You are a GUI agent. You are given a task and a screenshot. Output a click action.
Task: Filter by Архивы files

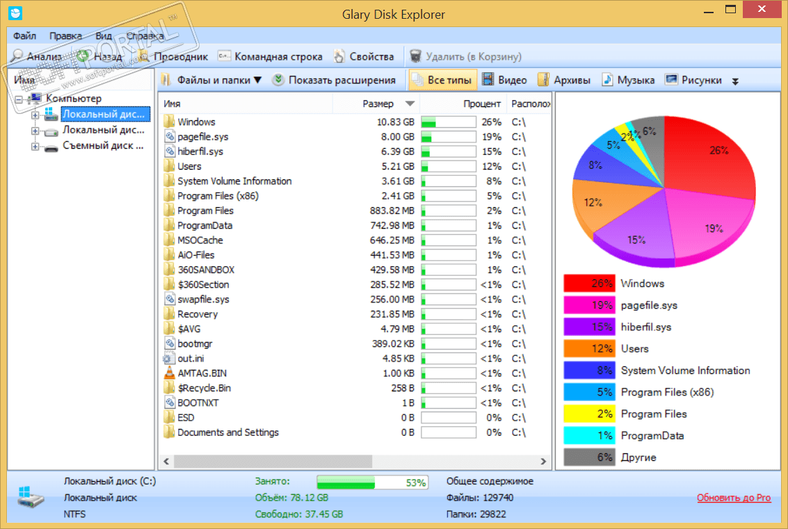(564, 80)
